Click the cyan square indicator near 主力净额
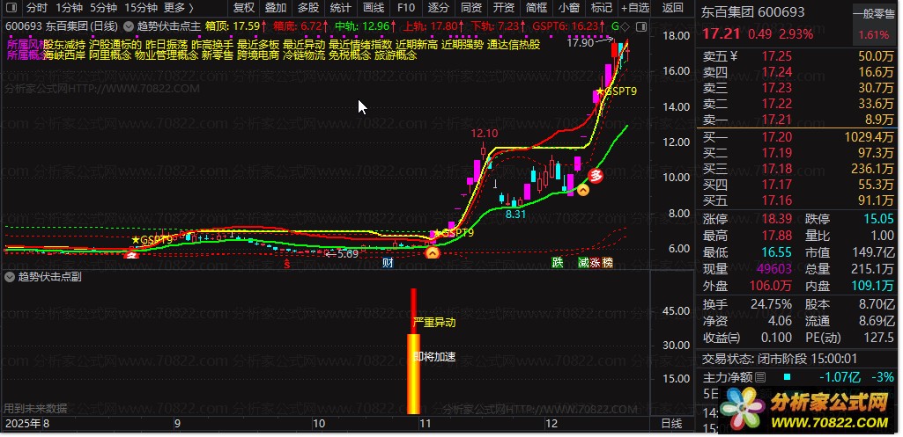This screenshot has height=437, width=903. click(788, 377)
